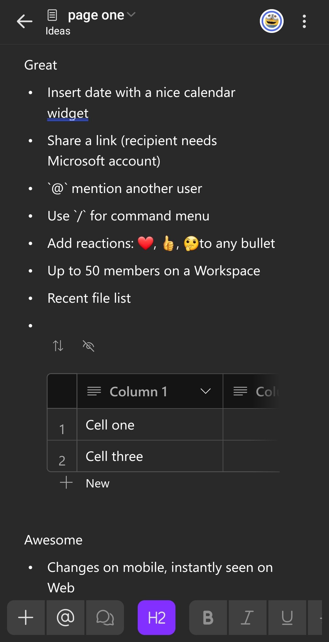
Task: Open the three-dot overflow menu
Action: pos(304,21)
